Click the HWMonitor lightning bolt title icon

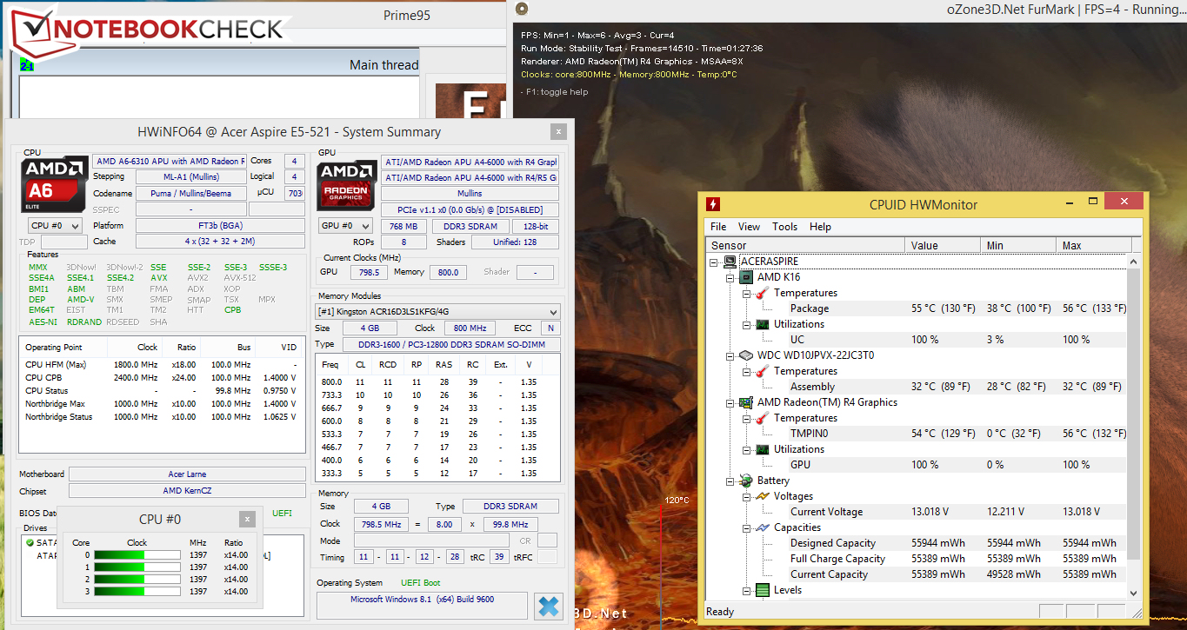tap(714, 204)
